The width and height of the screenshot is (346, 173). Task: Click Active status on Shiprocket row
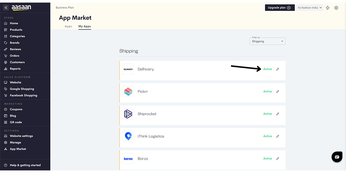[267, 114]
